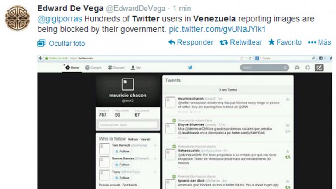Click the Retwittear retweet icon
This screenshot has height=189, width=336.
pos(224,42)
